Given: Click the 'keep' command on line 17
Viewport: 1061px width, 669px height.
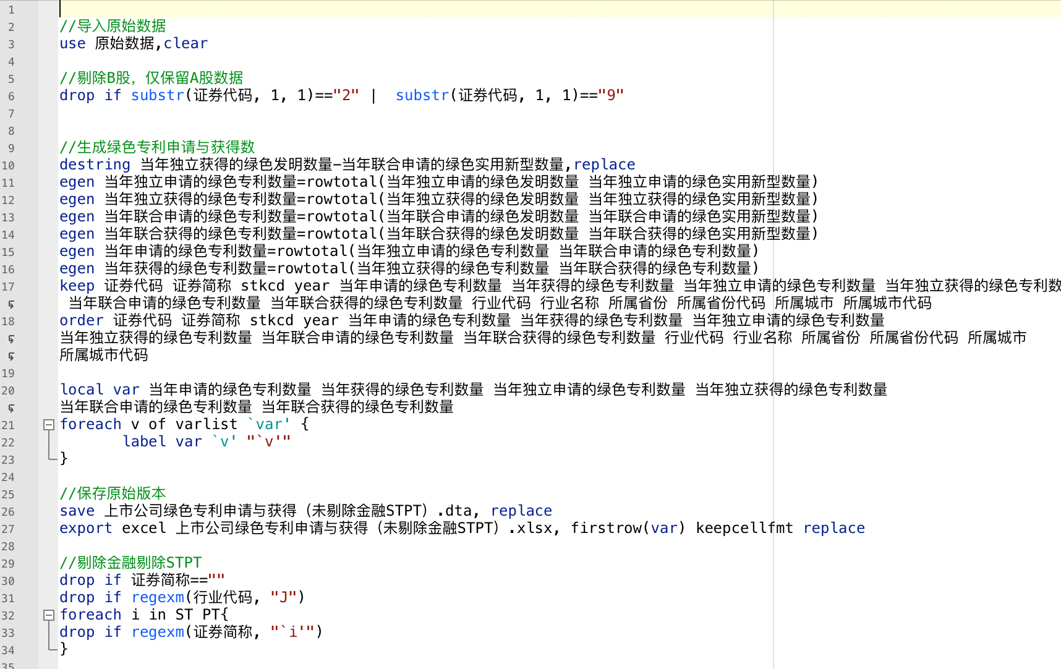Looking at the screenshot, I should (77, 286).
